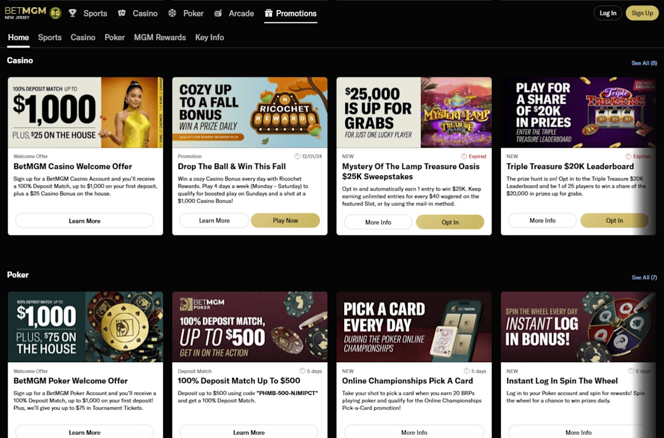Switch to the Casino sub-tab

click(x=83, y=37)
